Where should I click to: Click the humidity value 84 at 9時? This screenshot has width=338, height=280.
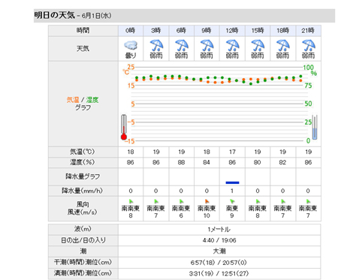point(207,162)
